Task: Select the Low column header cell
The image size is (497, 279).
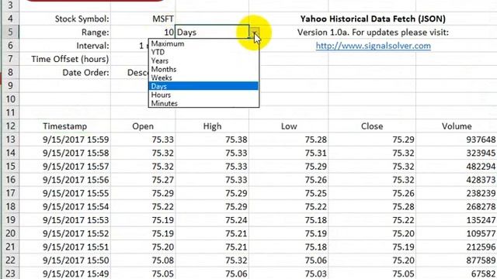Action: click(289, 126)
